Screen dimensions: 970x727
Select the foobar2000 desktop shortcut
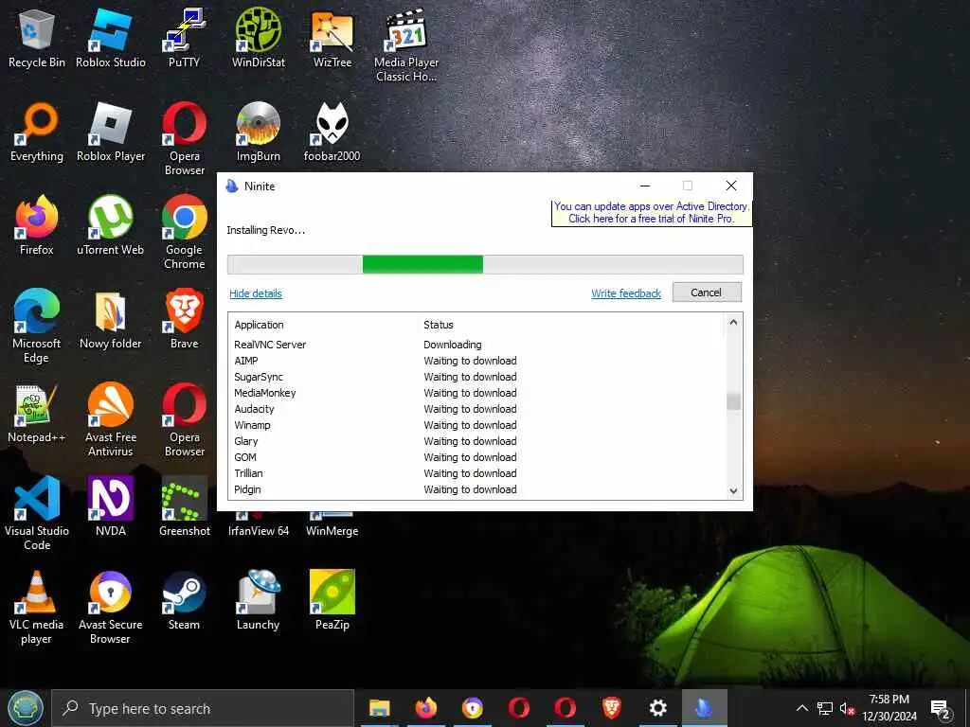332,133
